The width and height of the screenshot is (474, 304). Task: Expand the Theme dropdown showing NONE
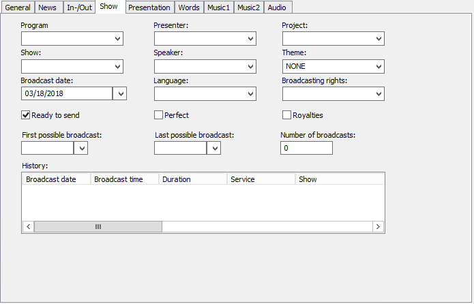point(379,66)
